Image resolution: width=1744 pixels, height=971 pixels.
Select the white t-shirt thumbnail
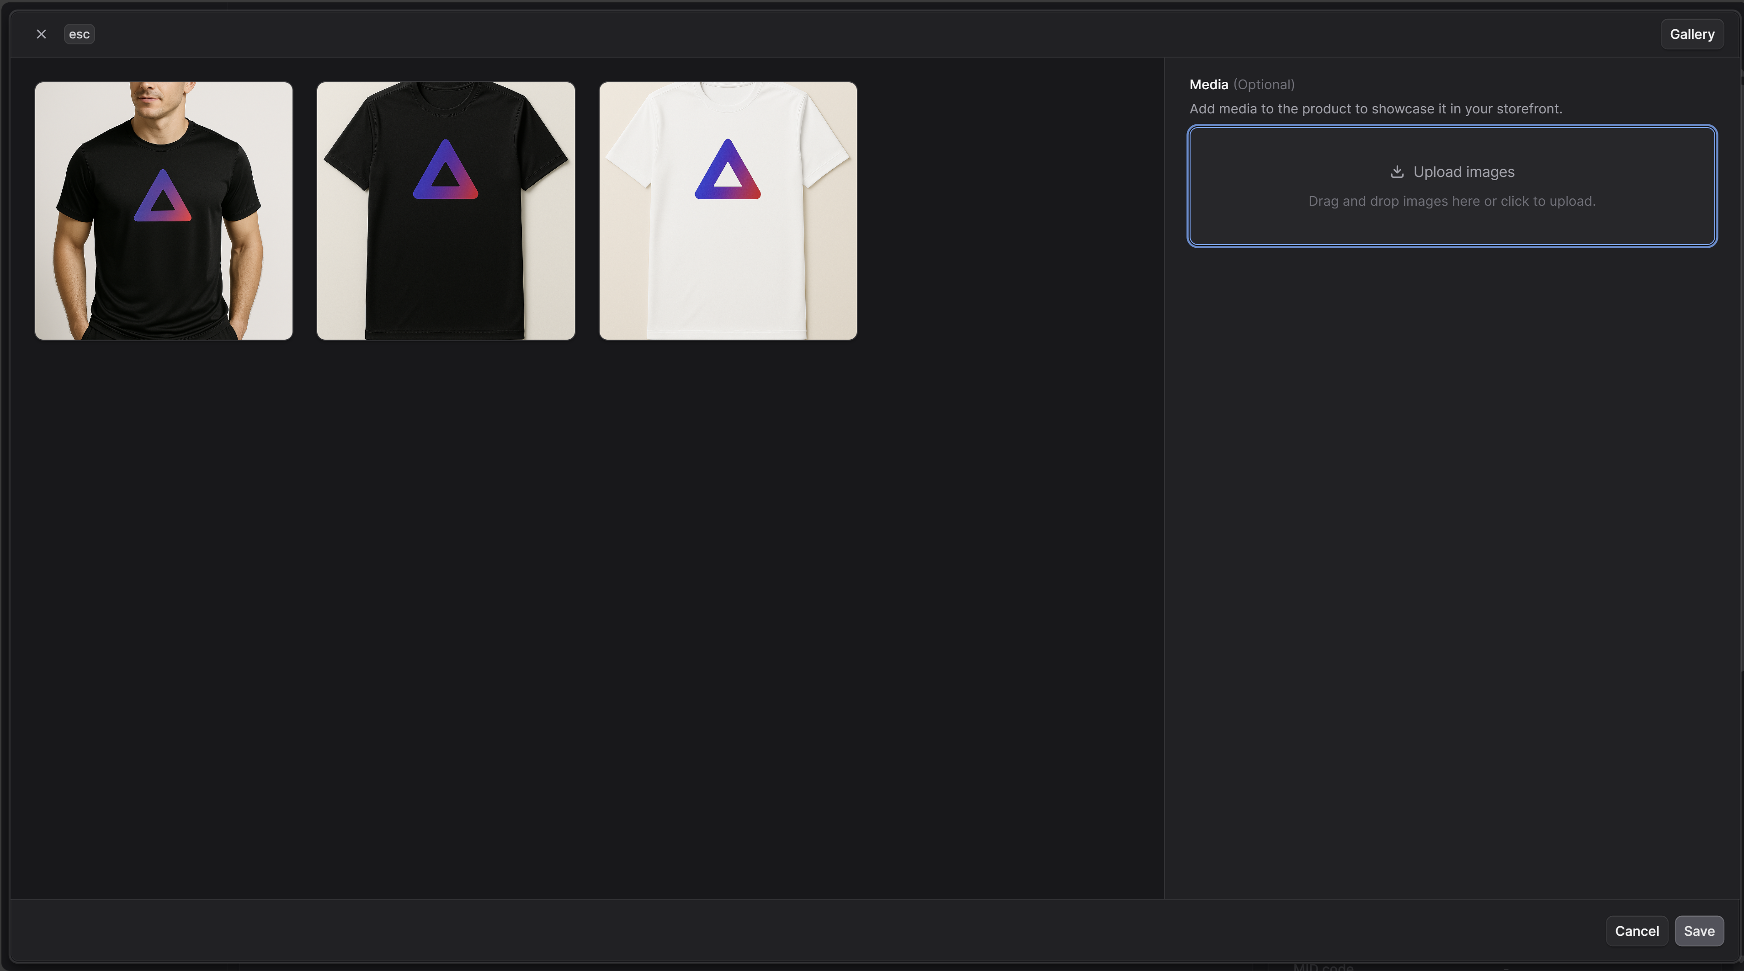click(x=728, y=211)
